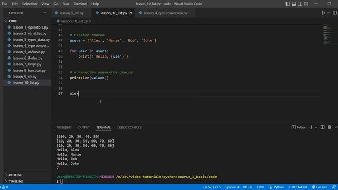Change encoding via UTF-8 status item
The image size is (338, 190).
point(248,187)
